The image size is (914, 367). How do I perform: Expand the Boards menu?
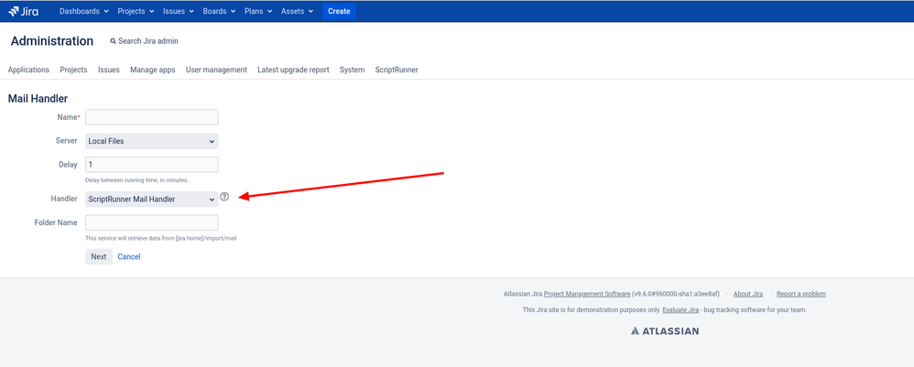click(x=219, y=11)
